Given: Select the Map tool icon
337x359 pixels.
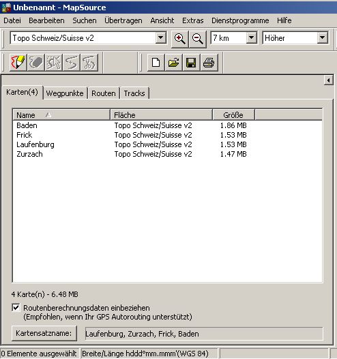Looking at the screenshot, I should point(18,62).
